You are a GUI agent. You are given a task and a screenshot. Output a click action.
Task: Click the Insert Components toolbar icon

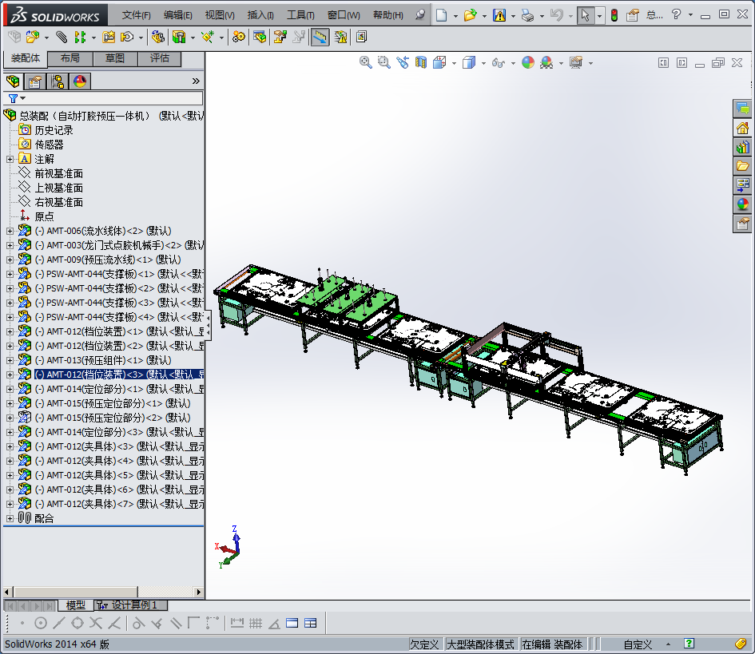click(x=33, y=37)
